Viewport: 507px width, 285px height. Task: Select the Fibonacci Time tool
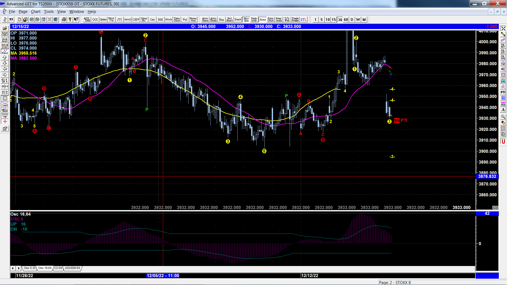[503, 58]
